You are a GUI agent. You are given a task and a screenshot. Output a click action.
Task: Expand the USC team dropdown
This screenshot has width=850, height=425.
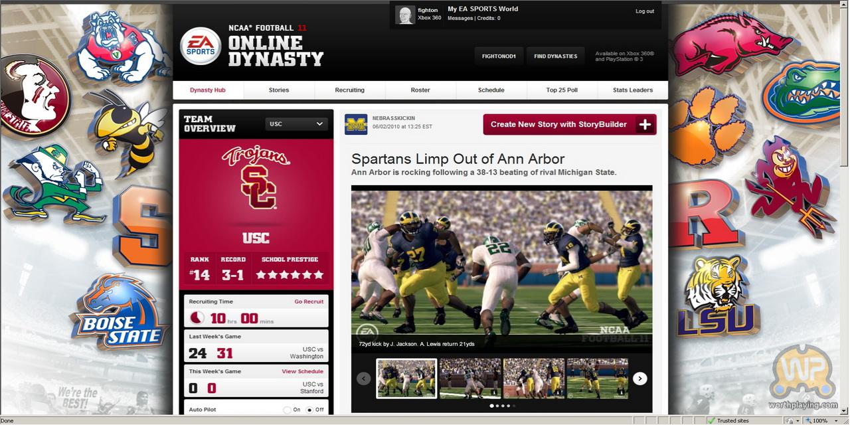(296, 124)
